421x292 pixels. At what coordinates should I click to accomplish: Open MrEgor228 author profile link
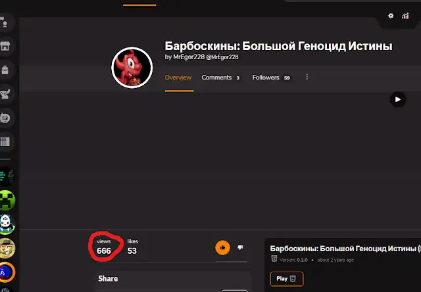click(x=189, y=57)
